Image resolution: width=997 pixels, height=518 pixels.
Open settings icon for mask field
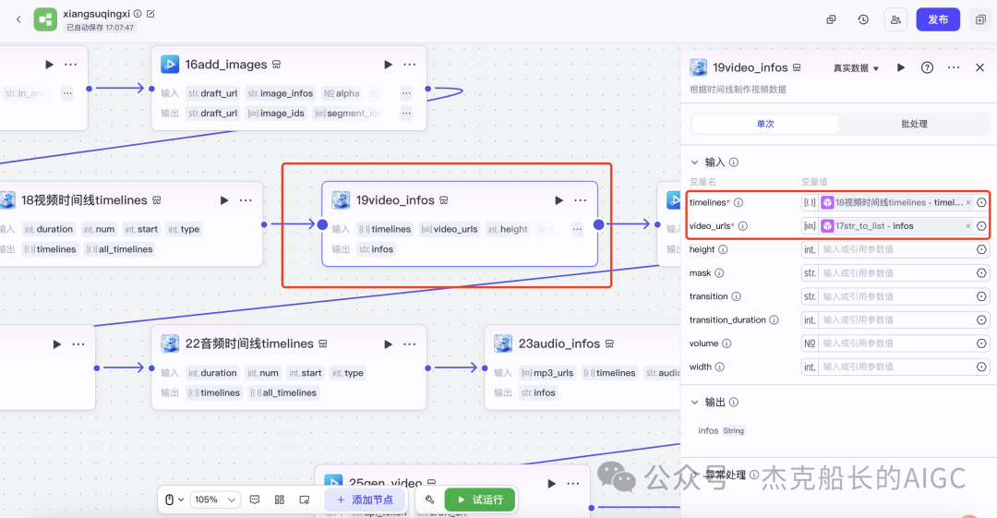click(981, 273)
